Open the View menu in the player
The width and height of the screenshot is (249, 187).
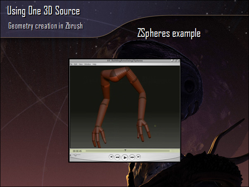[81, 64]
